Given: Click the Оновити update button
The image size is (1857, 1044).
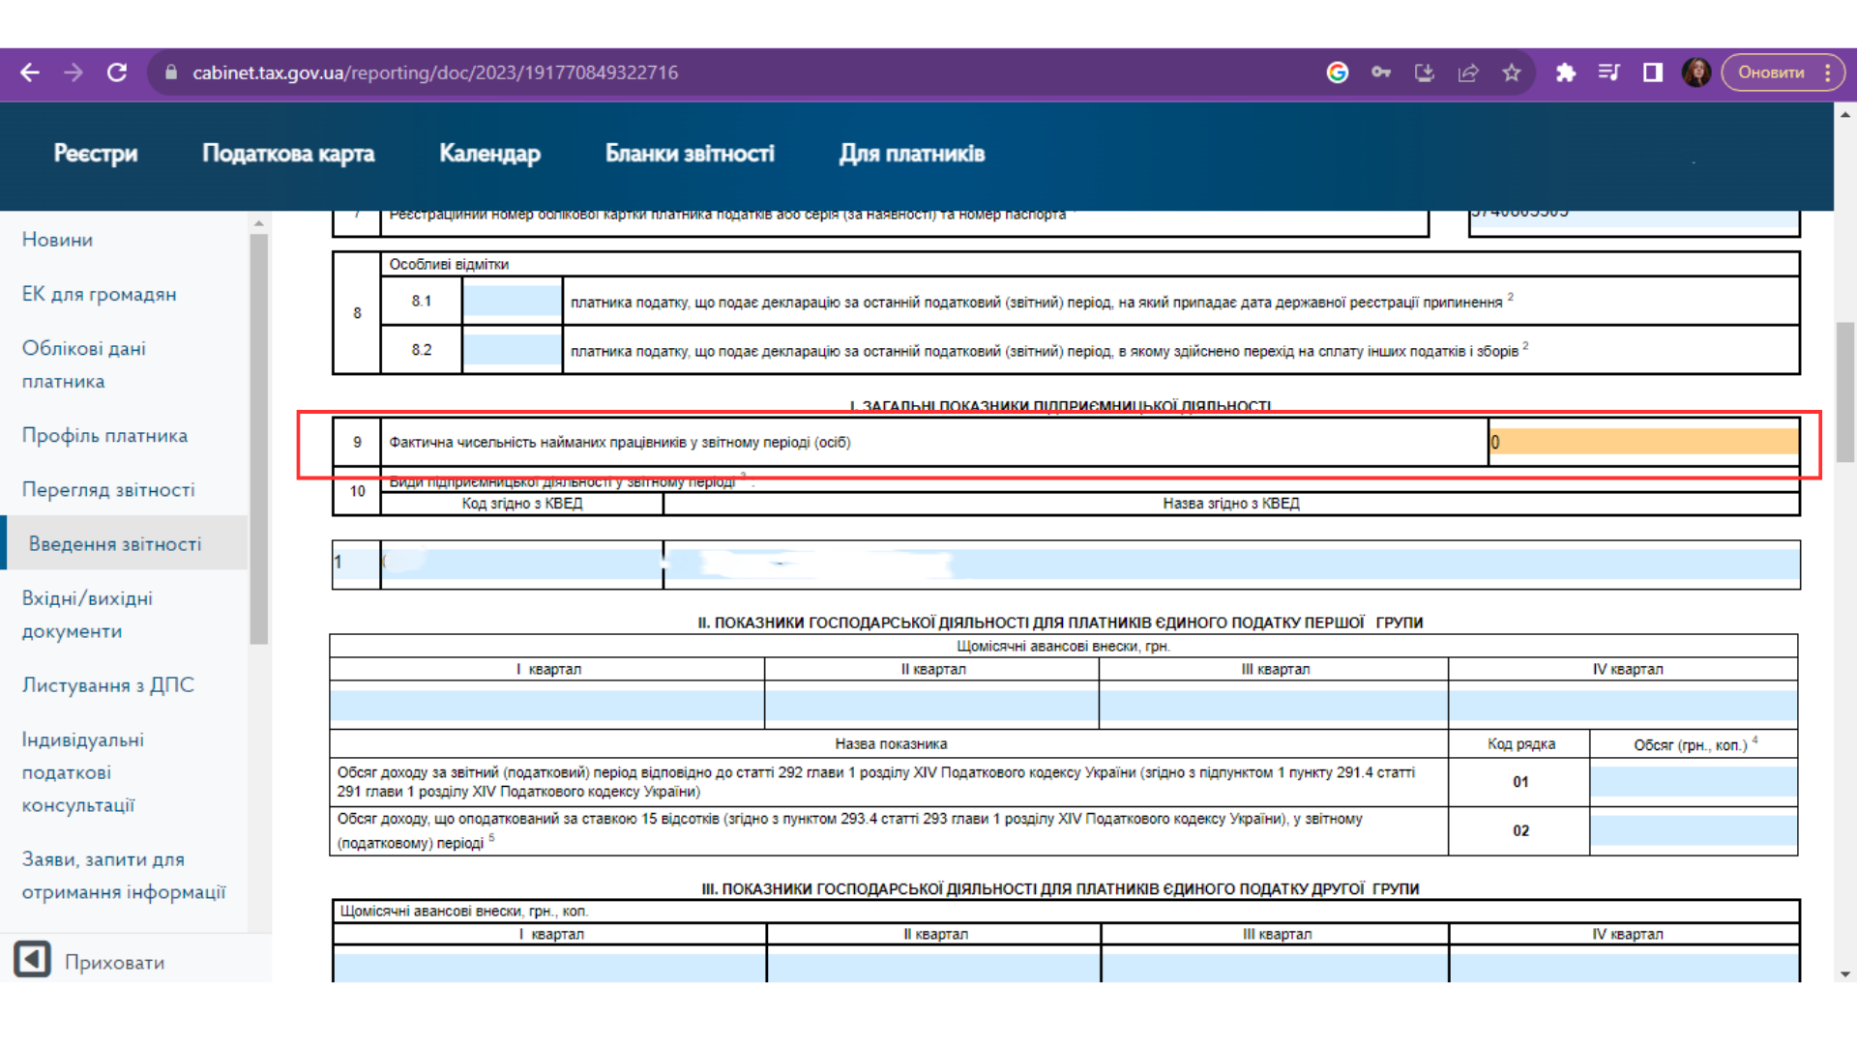Looking at the screenshot, I should pos(1771,72).
